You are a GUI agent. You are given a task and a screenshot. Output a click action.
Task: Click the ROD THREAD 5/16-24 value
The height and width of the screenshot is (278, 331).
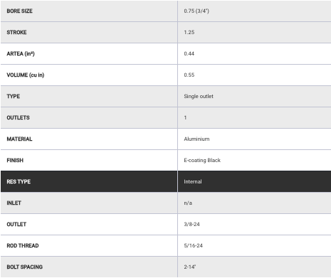(194, 245)
